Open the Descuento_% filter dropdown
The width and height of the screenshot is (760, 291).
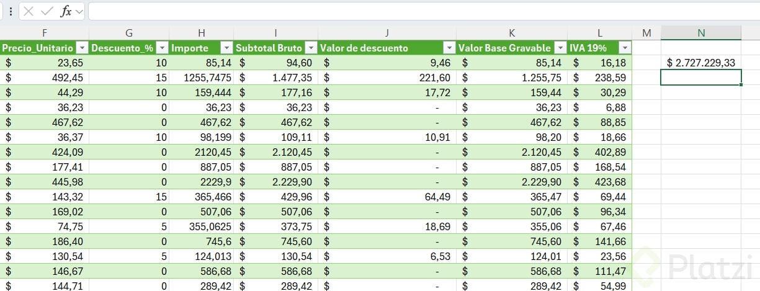click(161, 48)
